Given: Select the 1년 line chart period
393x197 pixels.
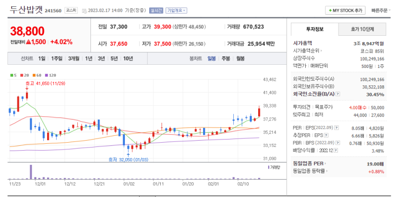Looking at the screenshot, I should pyautogui.click(x=88, y=58).
